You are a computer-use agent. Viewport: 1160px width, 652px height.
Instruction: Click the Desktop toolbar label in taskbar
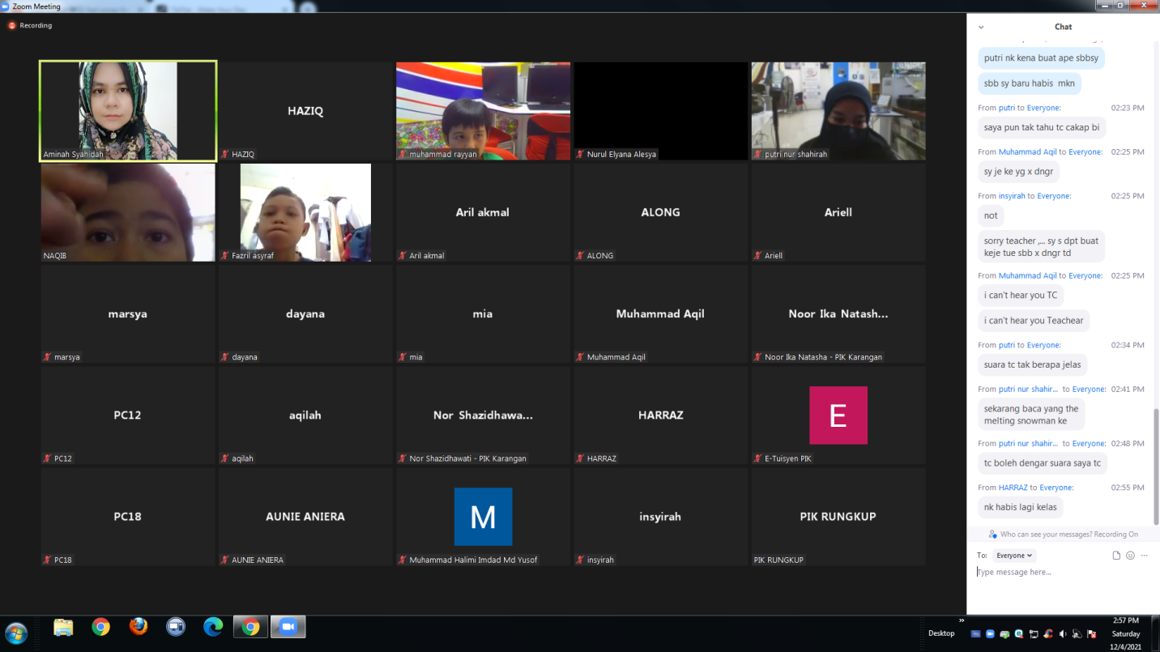(x=940, y=633)
